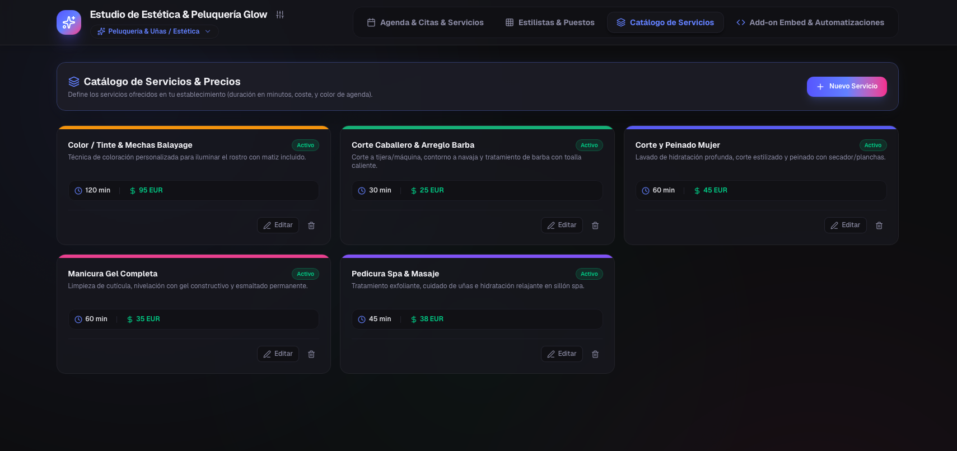
Task: Delete Corte Caballero & Arreglo Barba service
Action: [595, 225]
